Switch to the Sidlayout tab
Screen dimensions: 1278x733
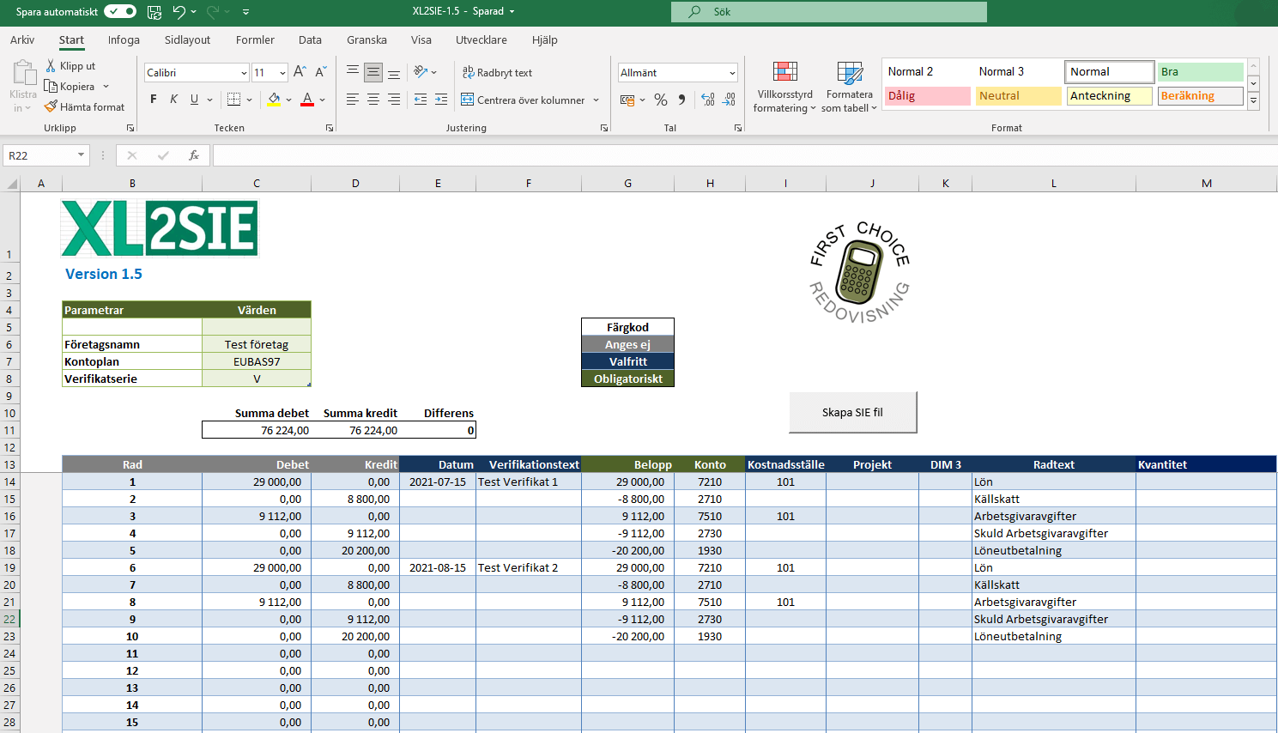click(187, 39)
